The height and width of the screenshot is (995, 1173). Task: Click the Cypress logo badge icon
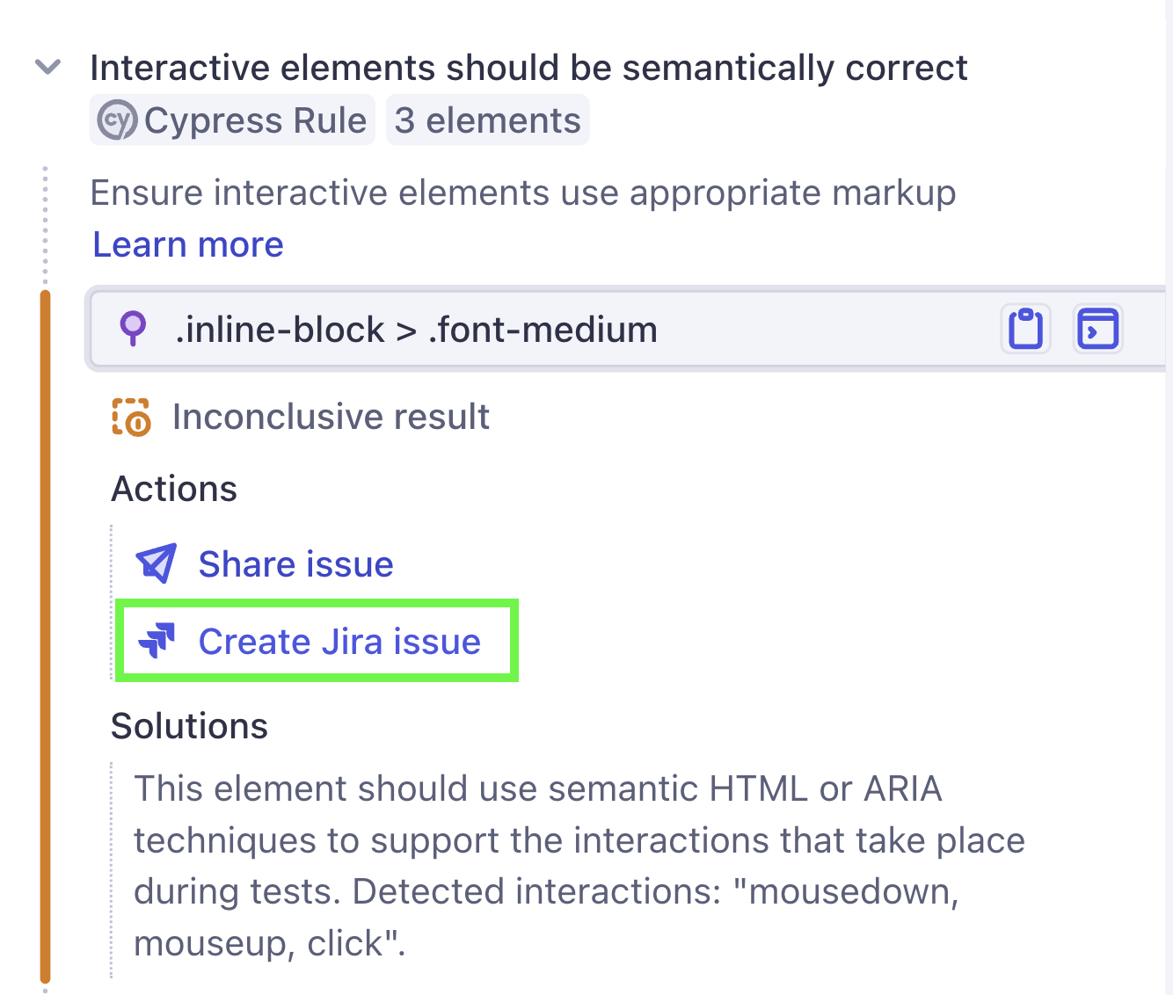[120, 120]
